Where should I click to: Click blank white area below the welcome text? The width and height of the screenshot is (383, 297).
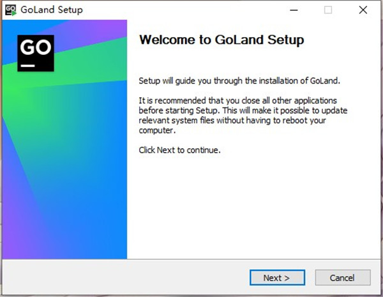pyautogui.click(x=249, y=204)
